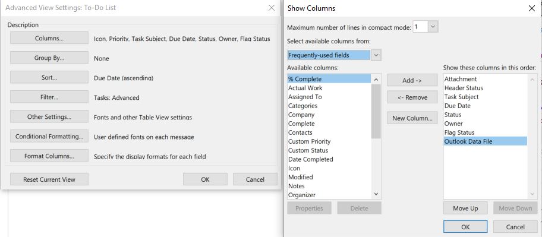Cancel the Advanced View Settings dialog
This screenshot has width=542, height=237.
coord(255,179)
